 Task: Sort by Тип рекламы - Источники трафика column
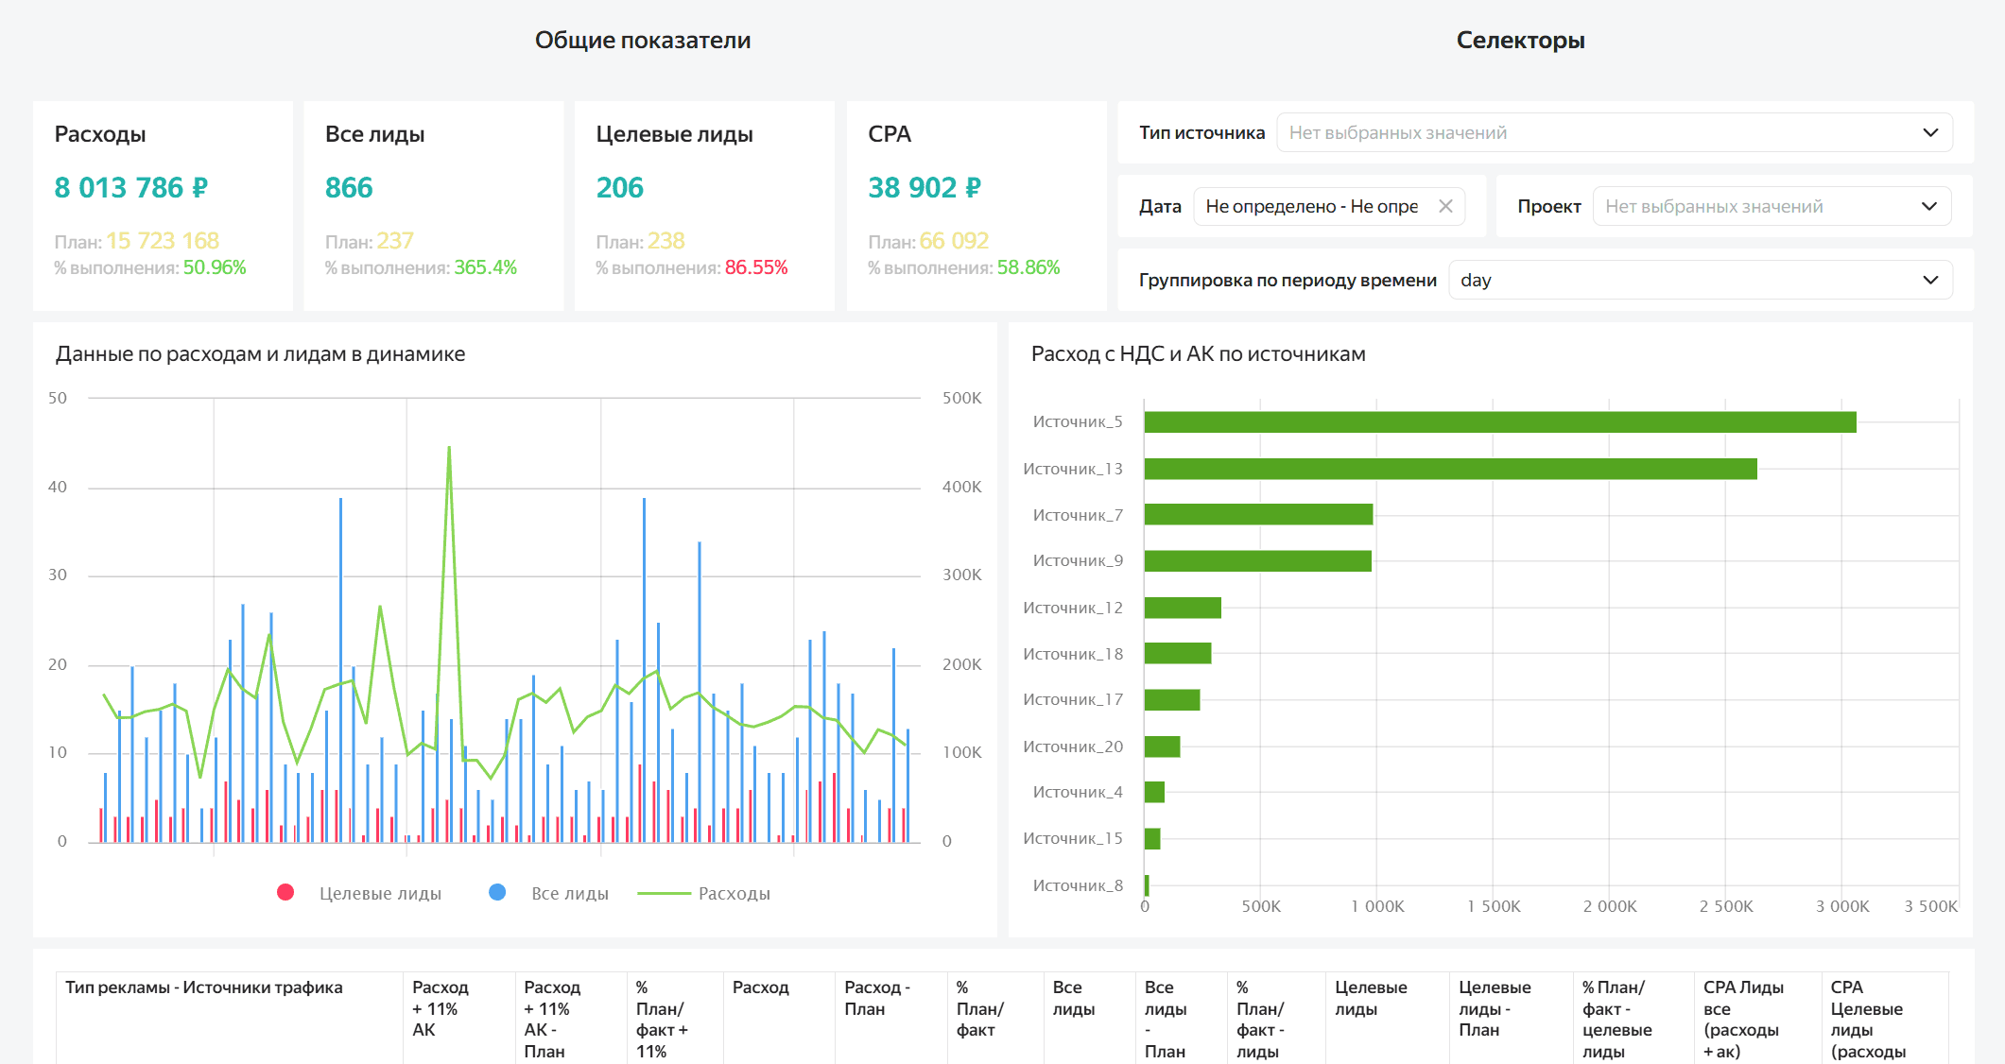[x=204, y=987]
